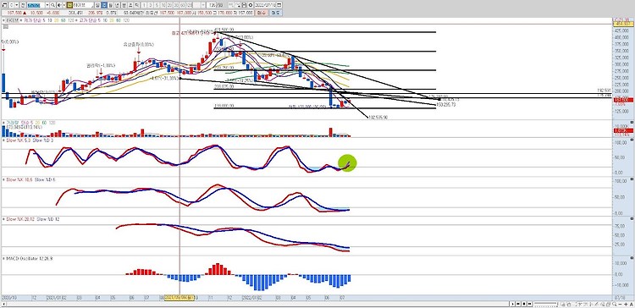Click the speaker sound icon in toolbar
The image size is (635, 308).
pyautogui.click(x=58, y=5)
